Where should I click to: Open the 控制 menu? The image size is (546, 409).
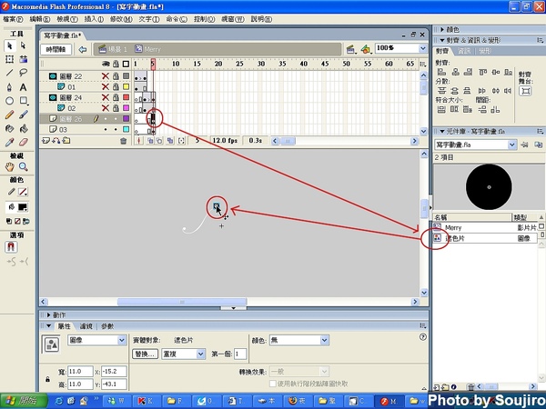coord(205,19)
